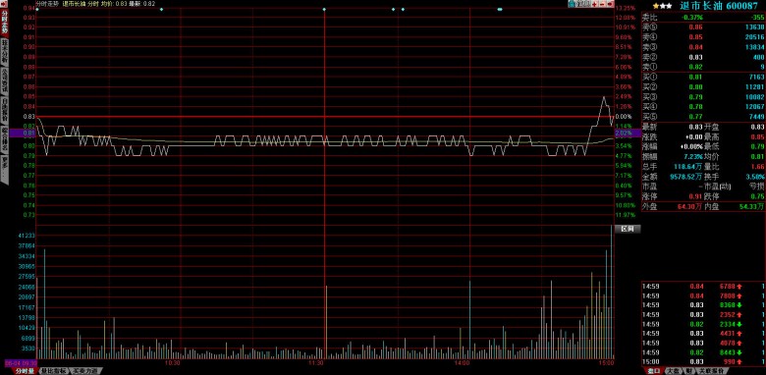Click the 14:00 time axis marker
This screenshot has height=375, width=766.
(462, 363)
